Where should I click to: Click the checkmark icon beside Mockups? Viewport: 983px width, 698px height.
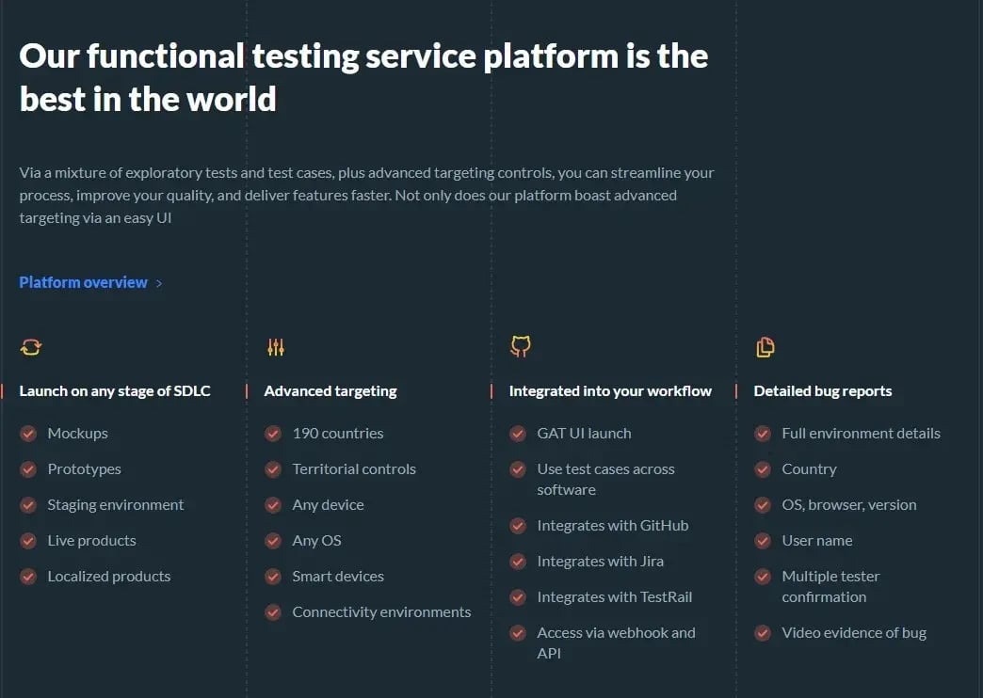28,434
